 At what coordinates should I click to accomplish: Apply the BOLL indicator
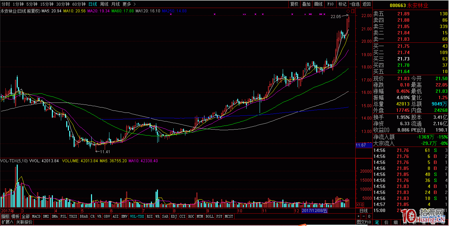coord(210,216)
